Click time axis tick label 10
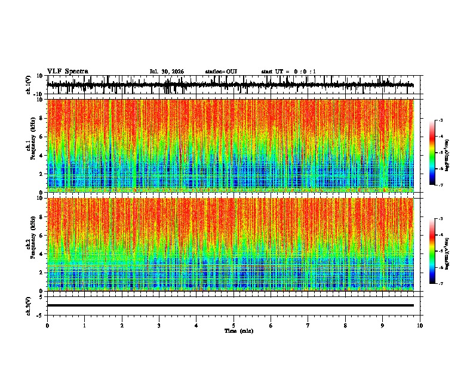 pyautogui.click(x=420, y=325)
